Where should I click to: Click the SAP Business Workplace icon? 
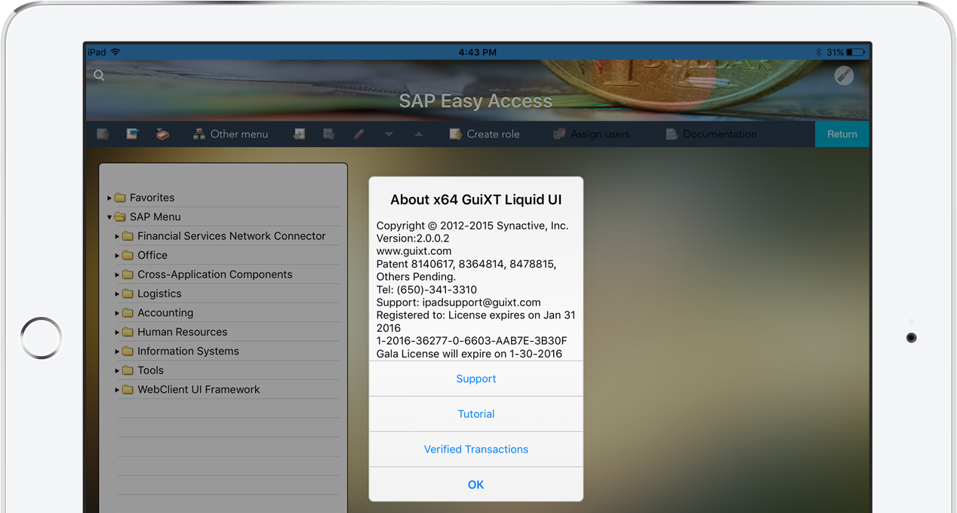click(x=162, y=134)
